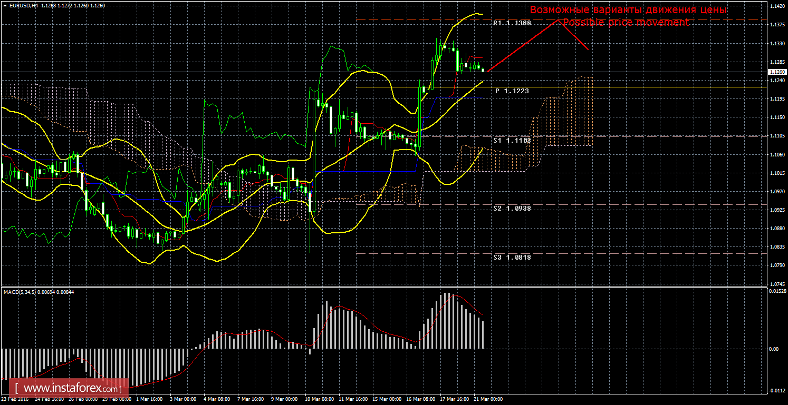788x405 pixels.
Task: Click the -0.0112 MACD scale value
Action: click(x=777, y=391)
